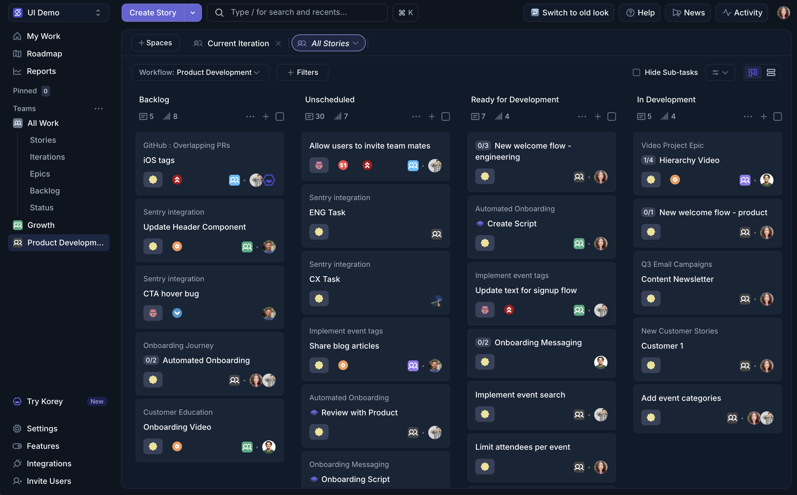
Task: Switch to the Current Iteration tab
Action: pyautogui.click(x=238, y=43)
